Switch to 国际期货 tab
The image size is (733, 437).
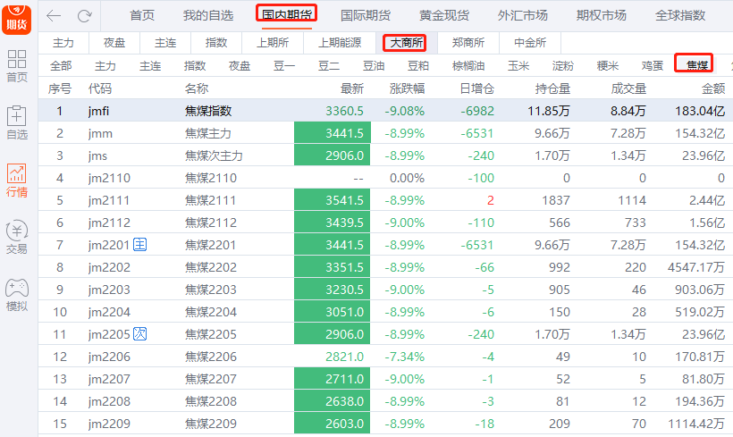[x=365, y=15]
